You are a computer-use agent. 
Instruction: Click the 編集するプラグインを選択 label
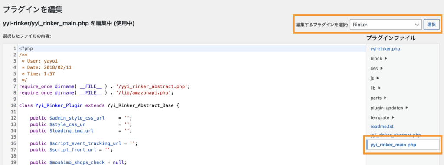(x=322, y=25)
